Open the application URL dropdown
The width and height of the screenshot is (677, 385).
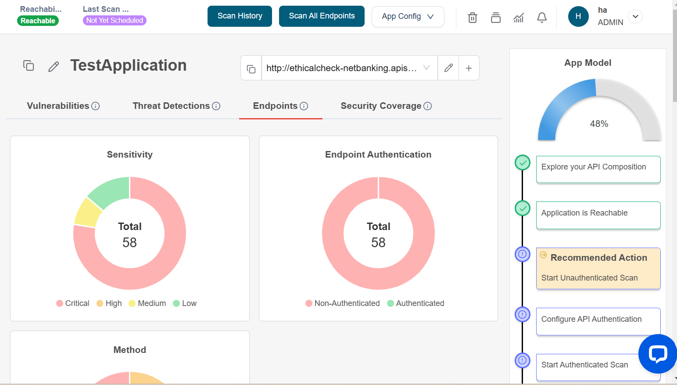tap(426, 68)
